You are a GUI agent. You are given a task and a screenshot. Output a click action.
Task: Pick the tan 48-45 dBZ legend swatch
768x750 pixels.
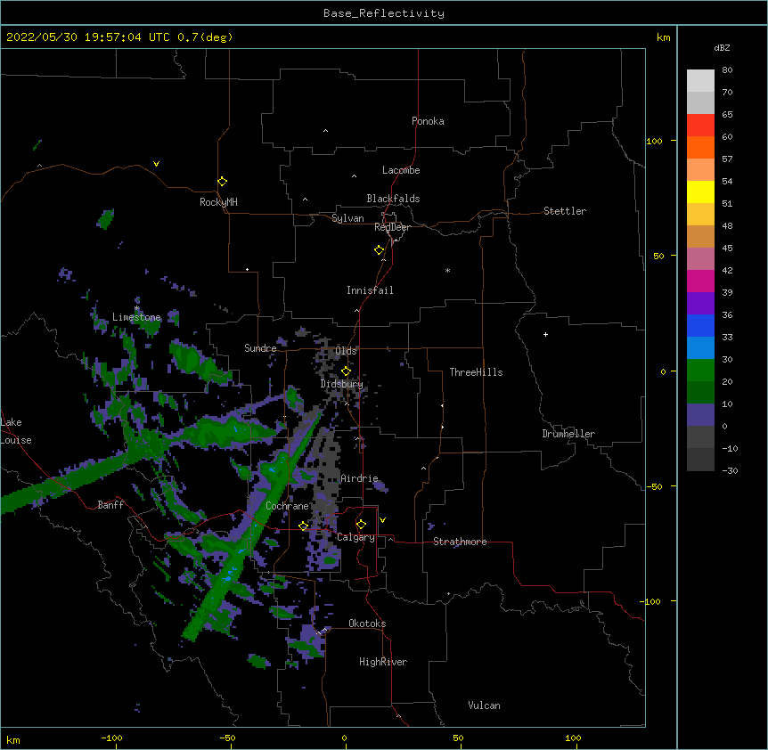700,236
